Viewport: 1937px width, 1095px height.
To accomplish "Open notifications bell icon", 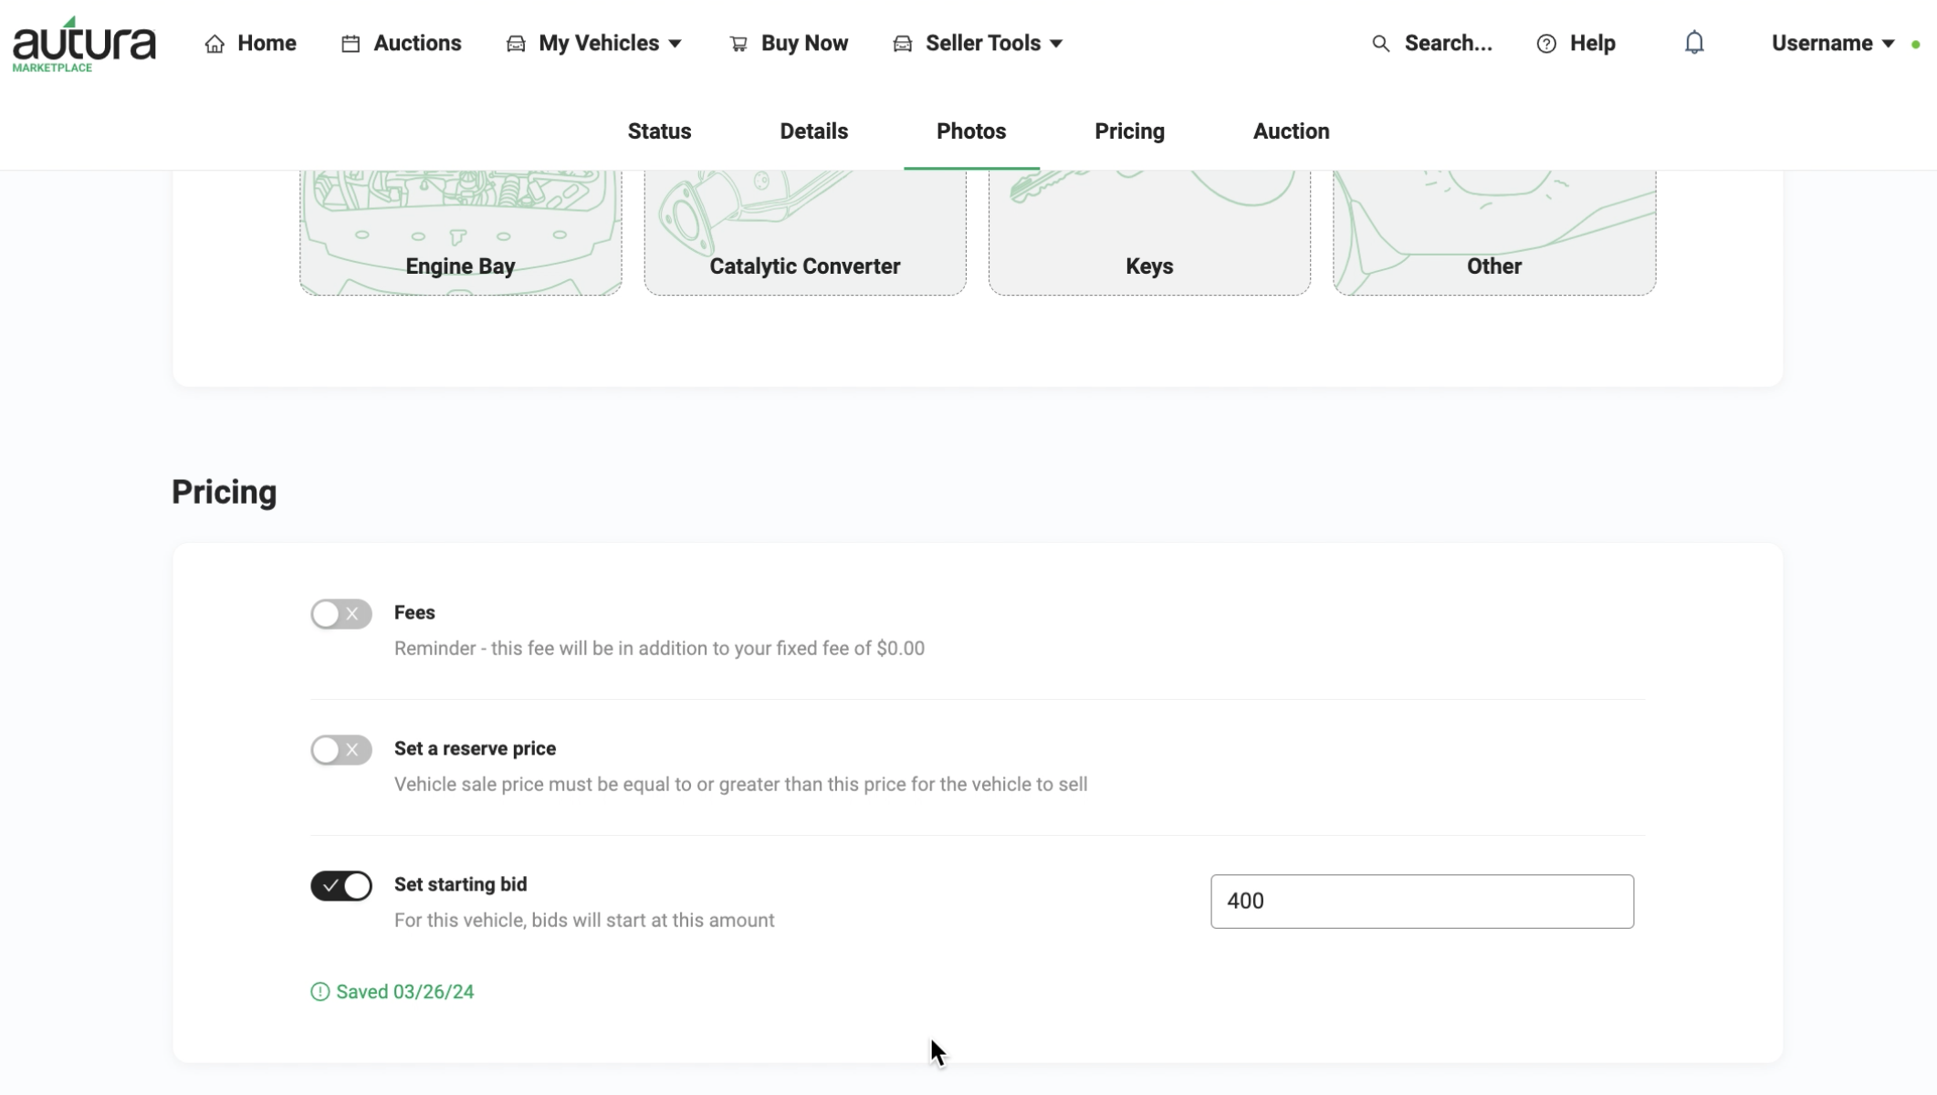I will point(1694,43).
